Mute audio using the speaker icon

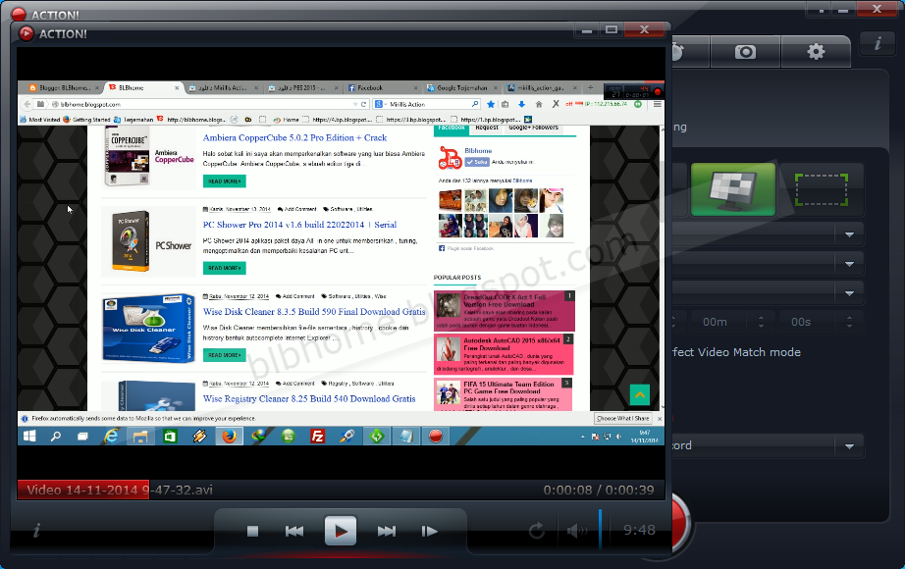(x=577, y=531)
